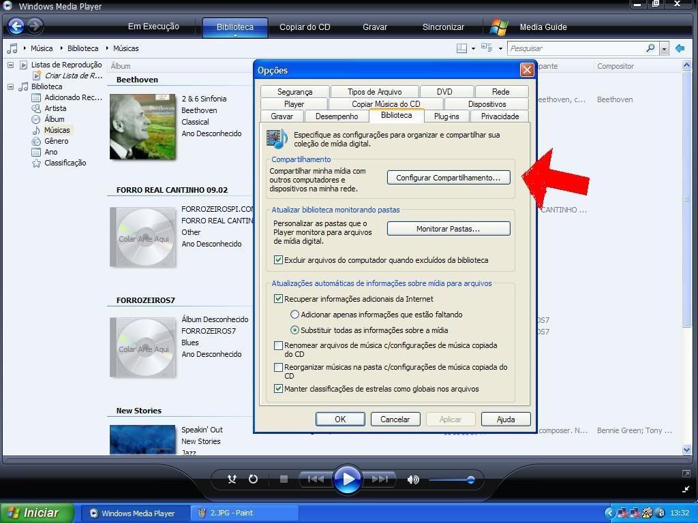Click the full-screen view icon
The height and width of the screenshot is (523, 698).
(686, 474)
